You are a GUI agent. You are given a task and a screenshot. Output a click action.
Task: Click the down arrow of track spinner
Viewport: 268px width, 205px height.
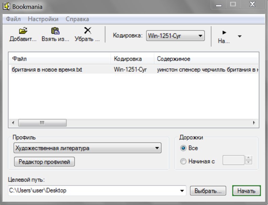[x=249, y=163]
